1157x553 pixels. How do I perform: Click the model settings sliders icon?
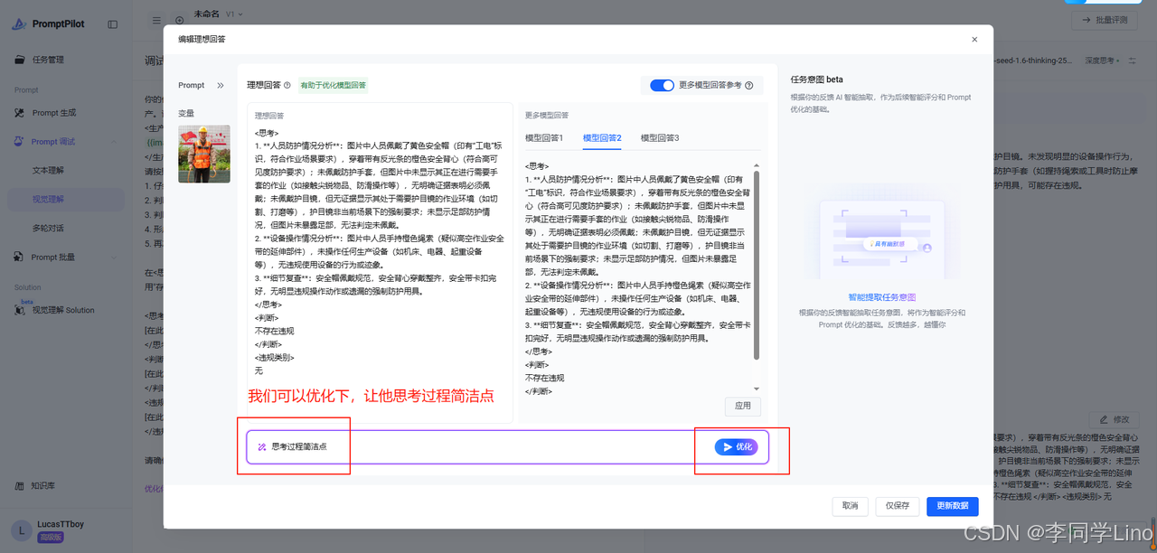(x=1133, y=61)
